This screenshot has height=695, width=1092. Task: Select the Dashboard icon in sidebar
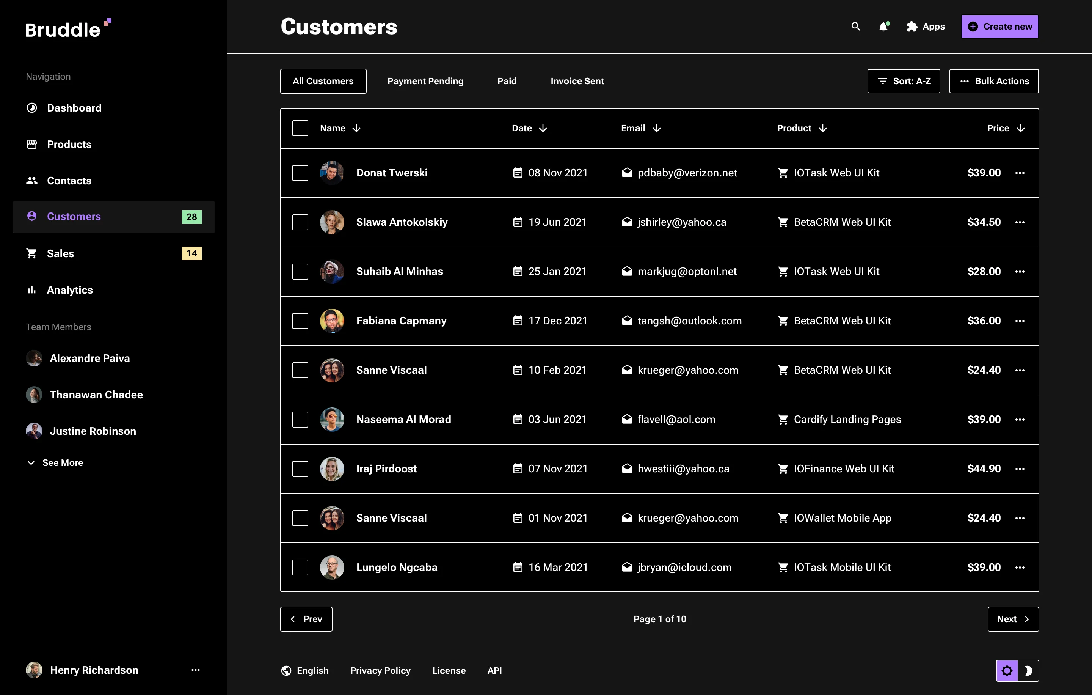(32, 107)
